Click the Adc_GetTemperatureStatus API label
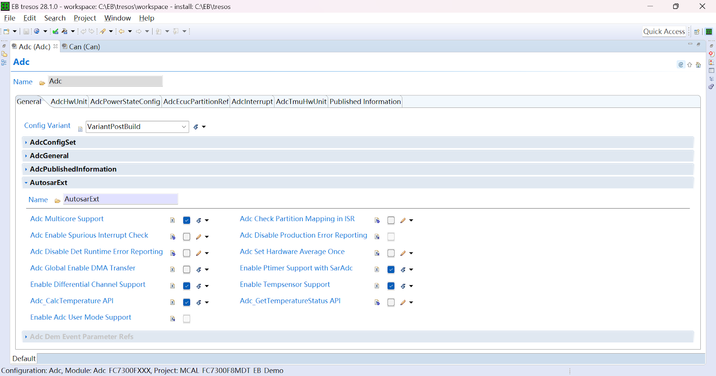 290,301
